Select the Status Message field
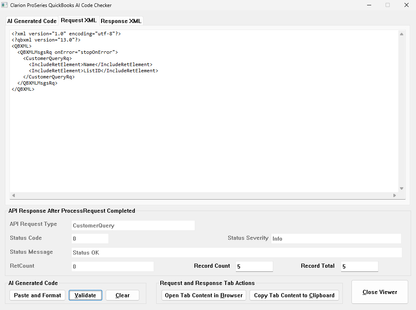 pos(236,253)
